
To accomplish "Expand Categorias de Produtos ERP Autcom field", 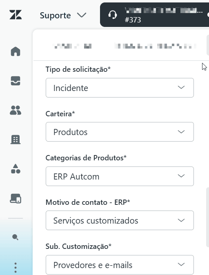I will [120, 176].
